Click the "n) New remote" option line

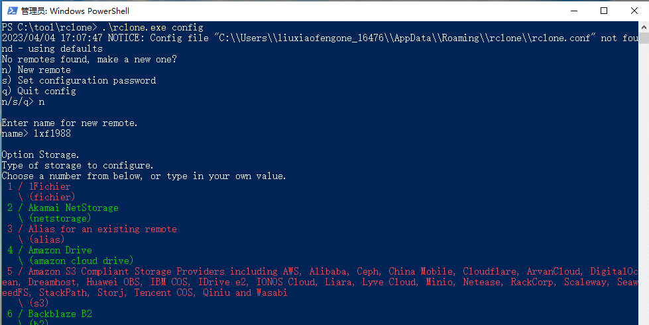pos(36,70)
